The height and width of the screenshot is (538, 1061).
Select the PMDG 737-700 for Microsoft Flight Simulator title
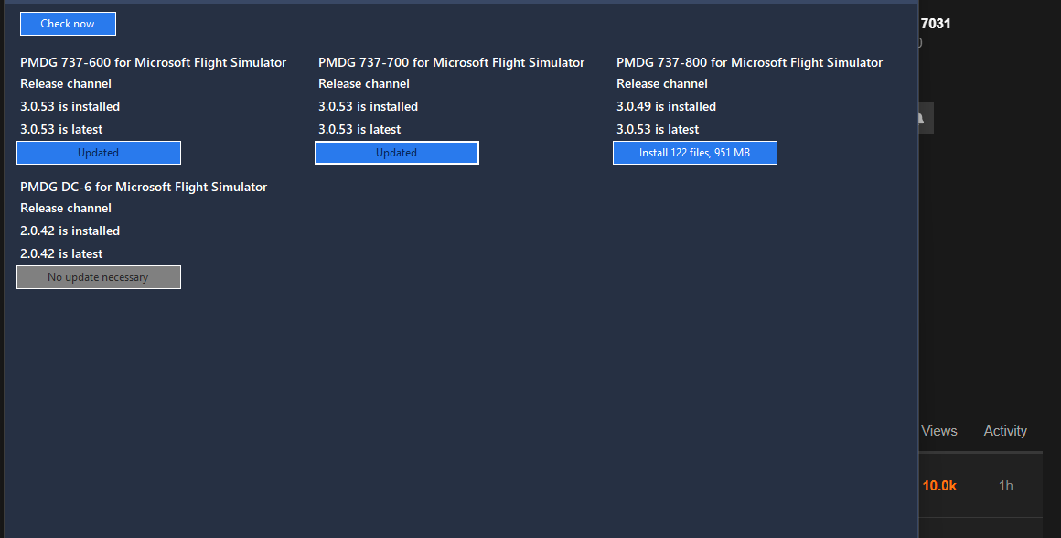click(x=451, y=62)
